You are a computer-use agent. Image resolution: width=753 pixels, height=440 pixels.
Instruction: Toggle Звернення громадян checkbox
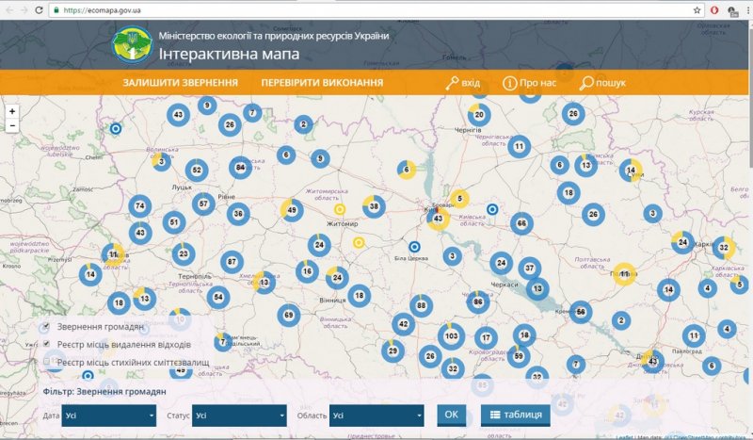[x=45, y=327]
